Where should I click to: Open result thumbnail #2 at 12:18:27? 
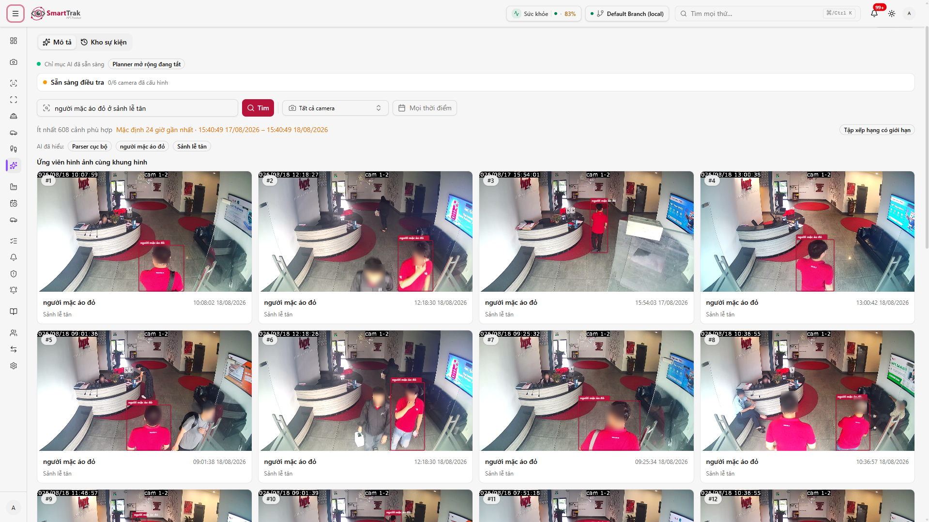(366, 231)
